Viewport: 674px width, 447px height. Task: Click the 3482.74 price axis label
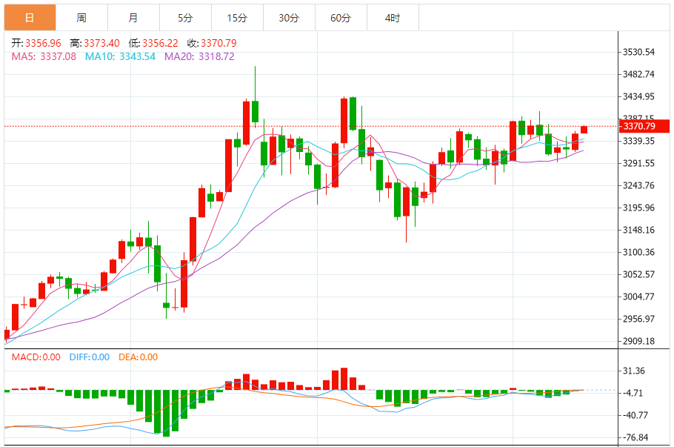click(638, 74)
